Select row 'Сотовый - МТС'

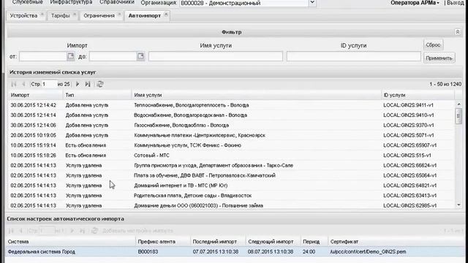[231, 156]
